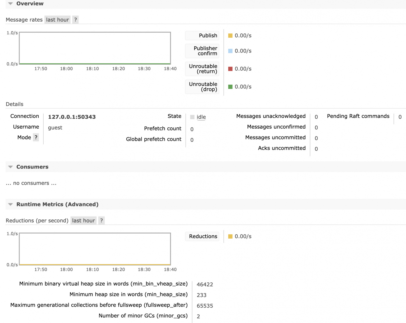406x323 pixels.
Task: Click the Publish rate legend button
Action: [202, 35]
